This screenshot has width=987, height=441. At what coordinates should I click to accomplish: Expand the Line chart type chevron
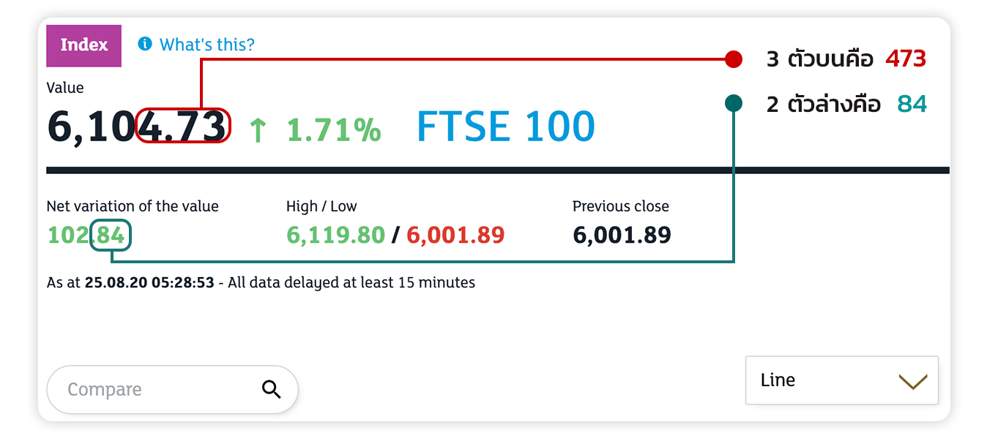[x=912, y=381]
